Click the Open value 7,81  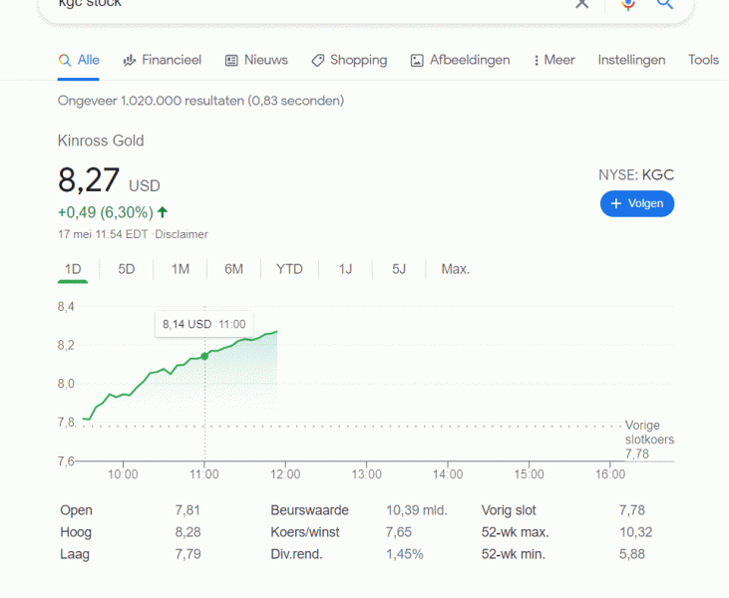point(187,510)
